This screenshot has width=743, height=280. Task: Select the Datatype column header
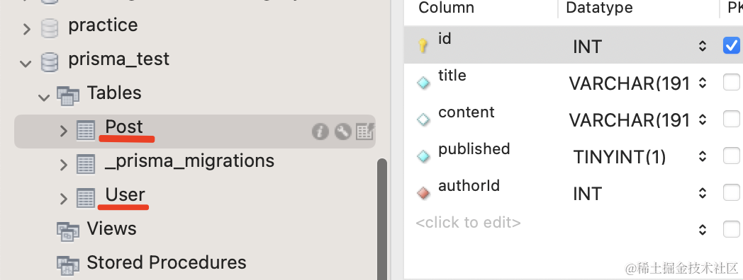click(x=599, y=8)
